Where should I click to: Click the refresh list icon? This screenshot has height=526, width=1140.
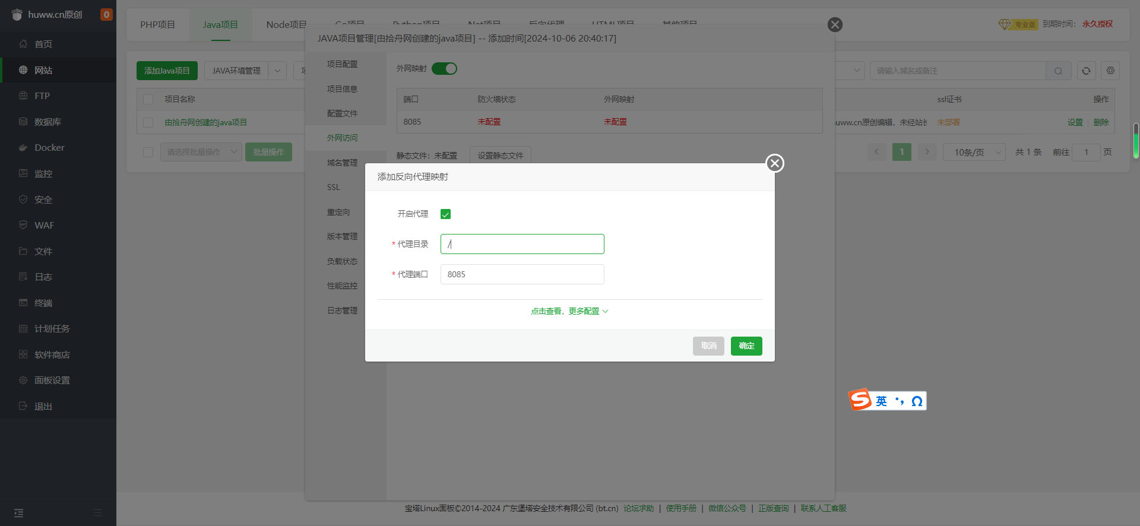1086,71
